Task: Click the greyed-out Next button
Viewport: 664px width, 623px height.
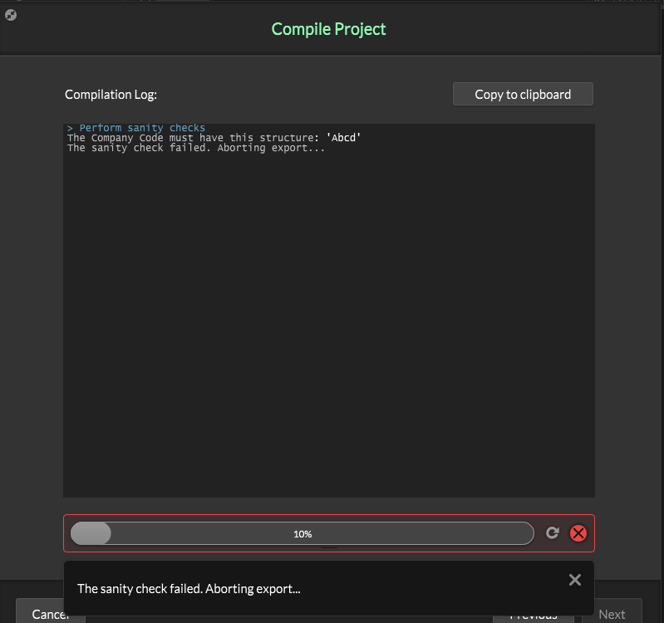Action: [x=612, y=614]
